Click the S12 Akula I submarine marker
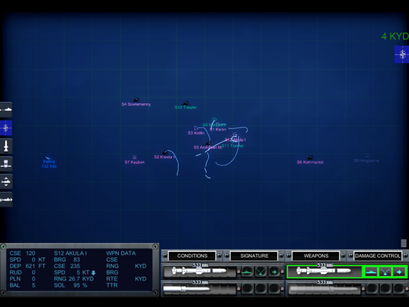The image size is (409, 307). pyautogui.click(x=234, y=135)
